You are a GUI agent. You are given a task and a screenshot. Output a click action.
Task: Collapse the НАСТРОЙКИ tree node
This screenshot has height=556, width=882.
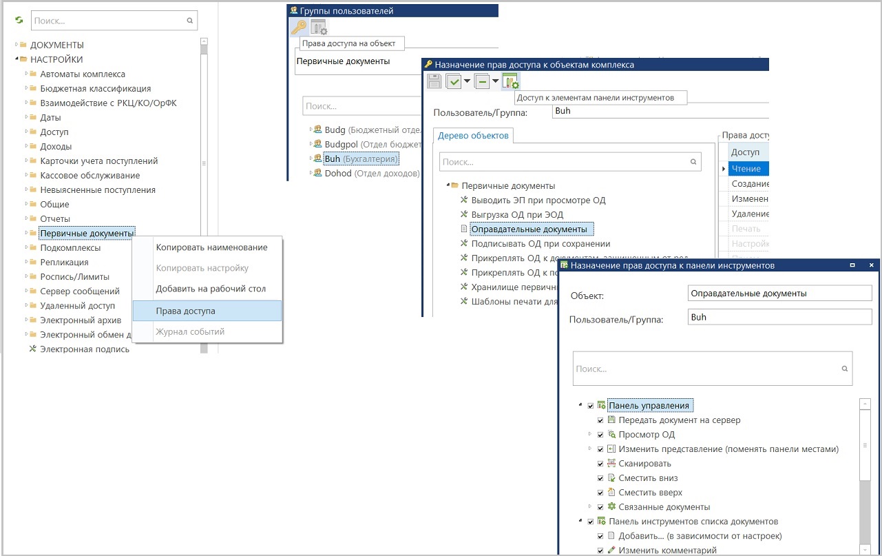pos(17,59)
